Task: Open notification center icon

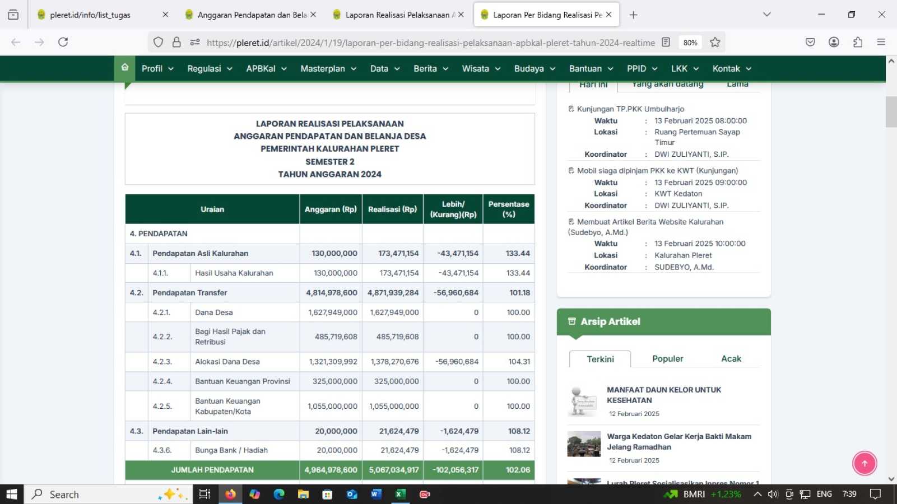Action: click(875, 494)
